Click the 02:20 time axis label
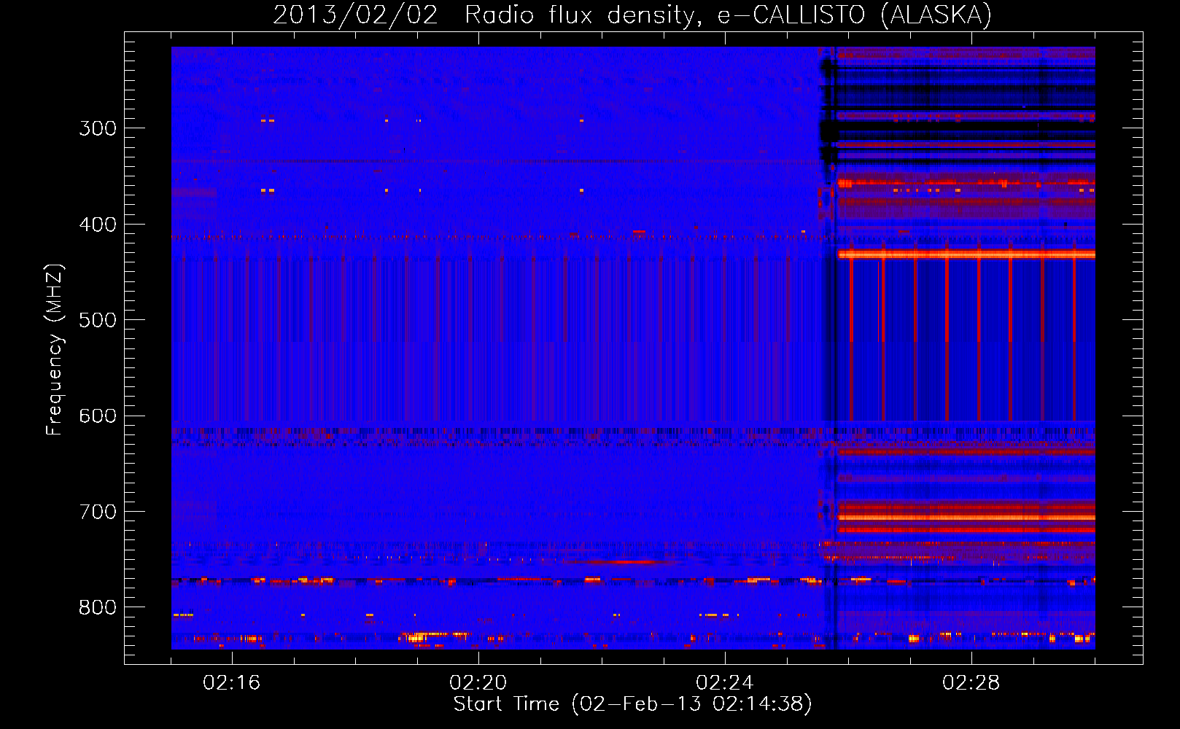The width and height of the screenshot is (1180, 729). 478,683
